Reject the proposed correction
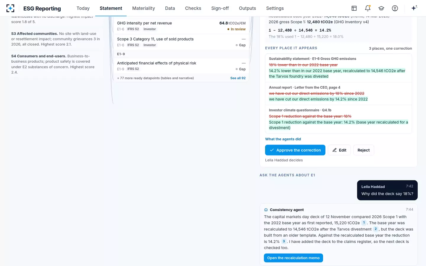 tap(364, 150)
